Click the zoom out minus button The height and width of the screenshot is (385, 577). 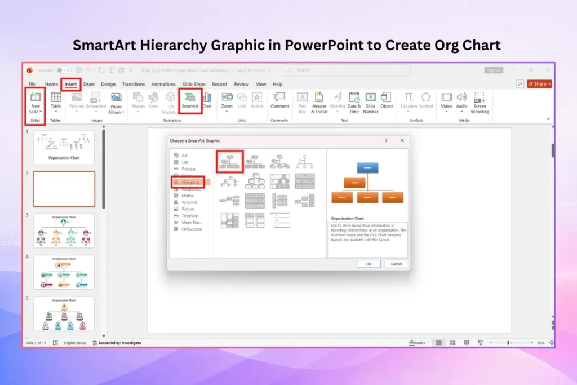coord(491,343)
